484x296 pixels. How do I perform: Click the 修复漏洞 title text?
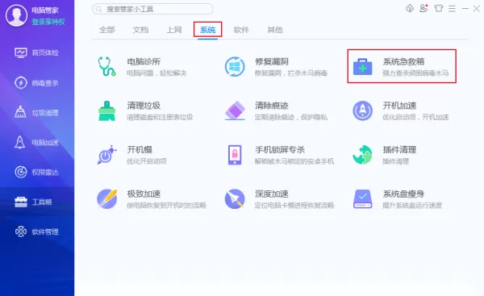272,62
